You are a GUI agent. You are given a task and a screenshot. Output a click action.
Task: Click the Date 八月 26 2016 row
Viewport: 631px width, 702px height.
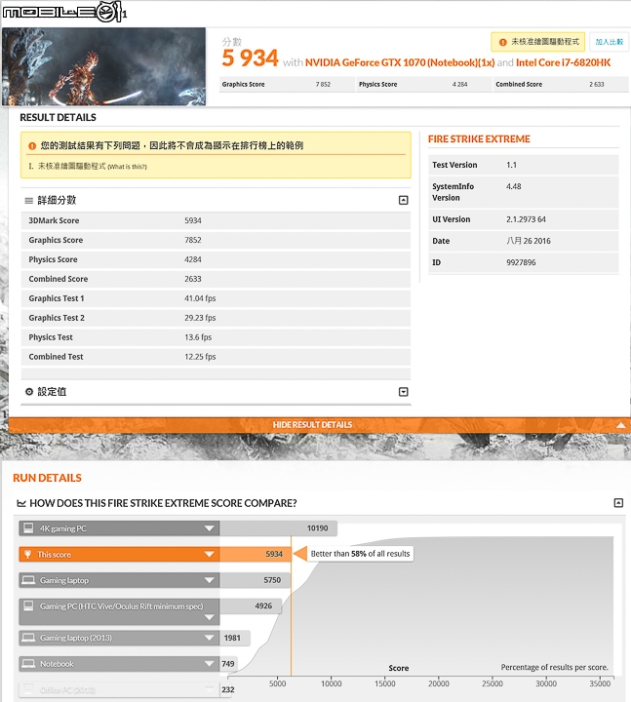[x=524, y=241]
